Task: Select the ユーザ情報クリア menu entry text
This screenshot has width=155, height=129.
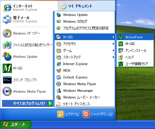Action: pos(136,64)
